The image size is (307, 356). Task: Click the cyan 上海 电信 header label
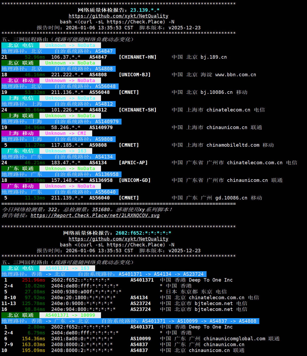(x=21, y=98)
